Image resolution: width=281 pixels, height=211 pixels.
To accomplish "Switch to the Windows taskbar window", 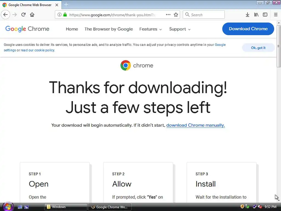I will (x=66, y=207).
